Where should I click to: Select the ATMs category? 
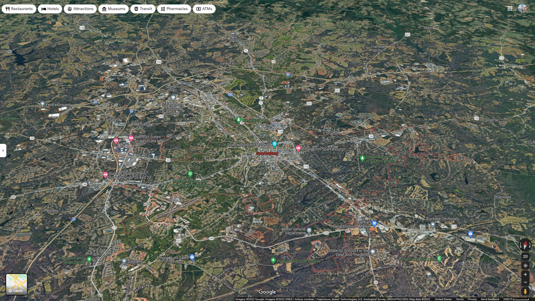click(204, 9)
